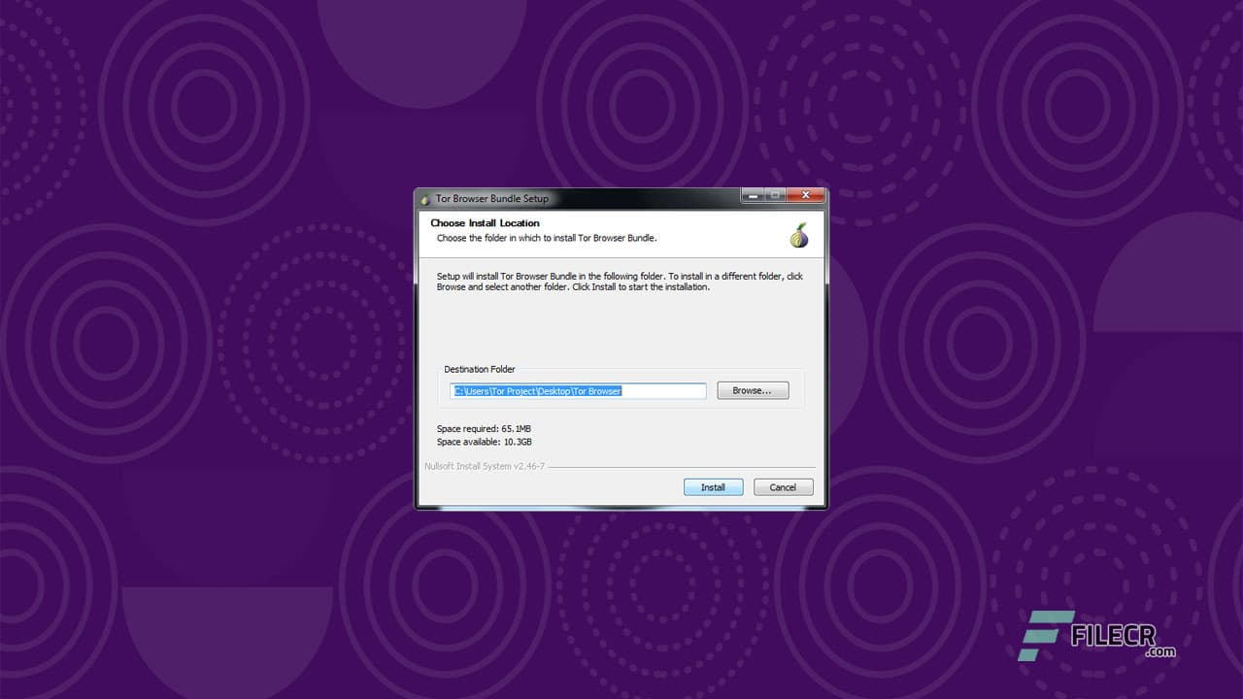Maximize the Tor Browser Bundle Setup window
This screenshot has width=1243, height=699.
click(779, 194)
